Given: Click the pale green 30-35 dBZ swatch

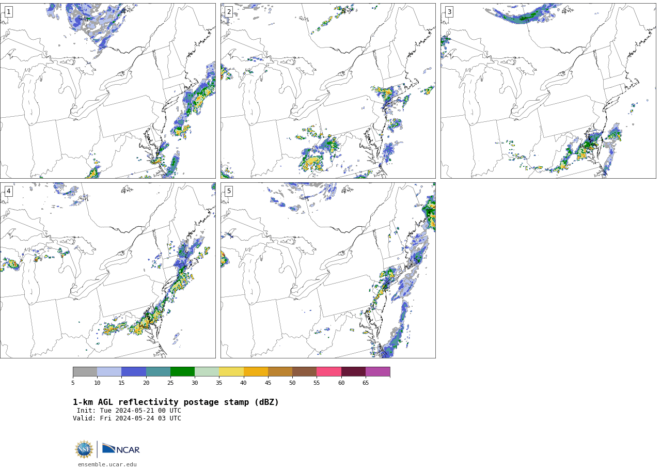Looking at the screenshot, I should coord(207,372).
